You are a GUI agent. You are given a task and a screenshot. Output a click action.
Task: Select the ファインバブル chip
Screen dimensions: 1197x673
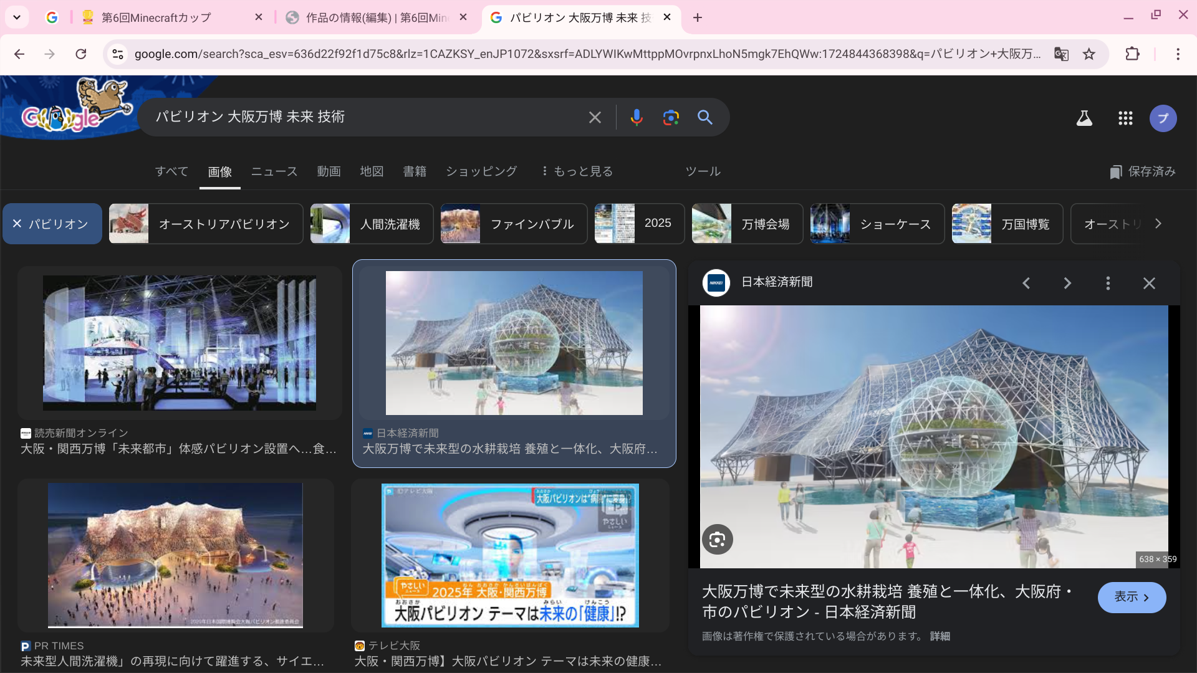514,224
